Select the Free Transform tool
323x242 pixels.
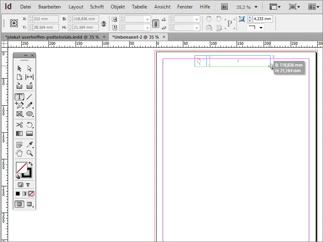[29, 125]
